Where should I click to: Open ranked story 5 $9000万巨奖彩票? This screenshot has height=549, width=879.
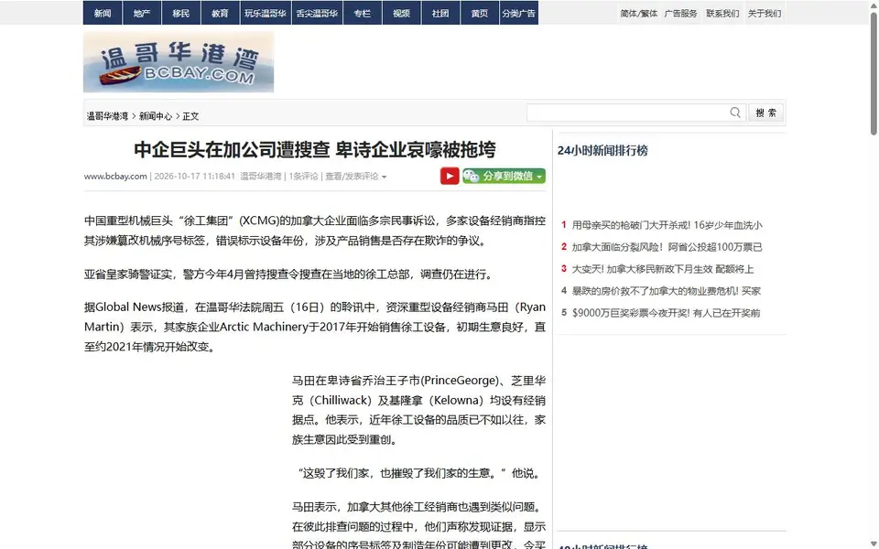[666, 313]
